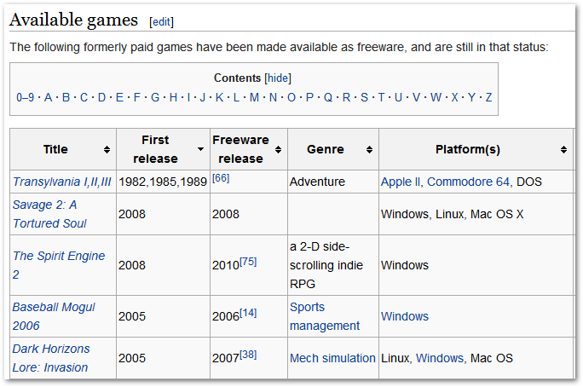This screenshot has width=583, height=387.
Task: Jump to contents letter K
Action: [x=219, y=97]
